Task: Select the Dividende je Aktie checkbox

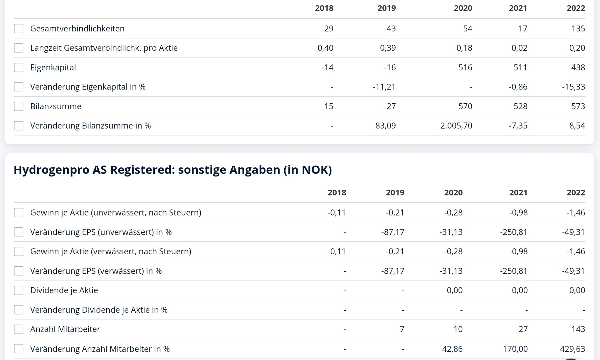Action: (18, 290)
